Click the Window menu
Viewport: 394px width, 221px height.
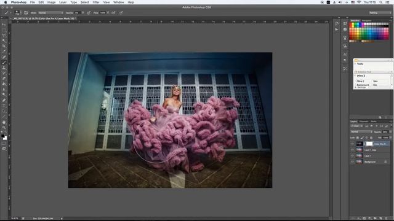(119, 2)
